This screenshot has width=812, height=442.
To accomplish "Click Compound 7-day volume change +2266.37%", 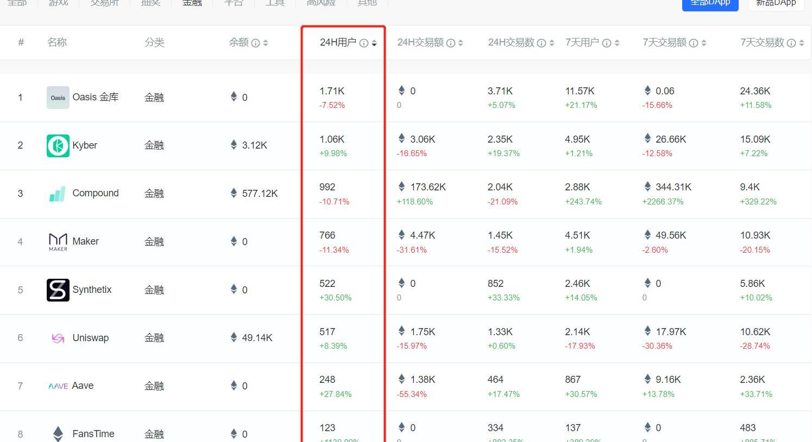I will tap(663, 202).
